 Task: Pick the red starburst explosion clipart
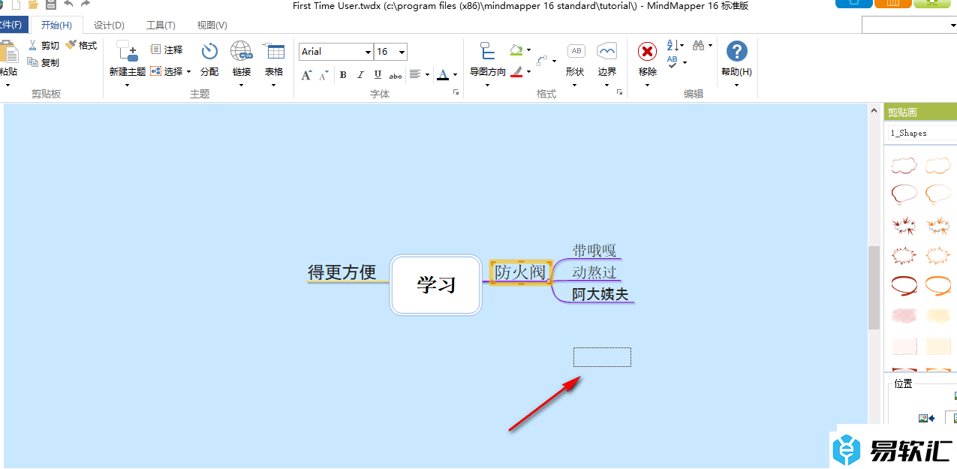pos(904,224)
